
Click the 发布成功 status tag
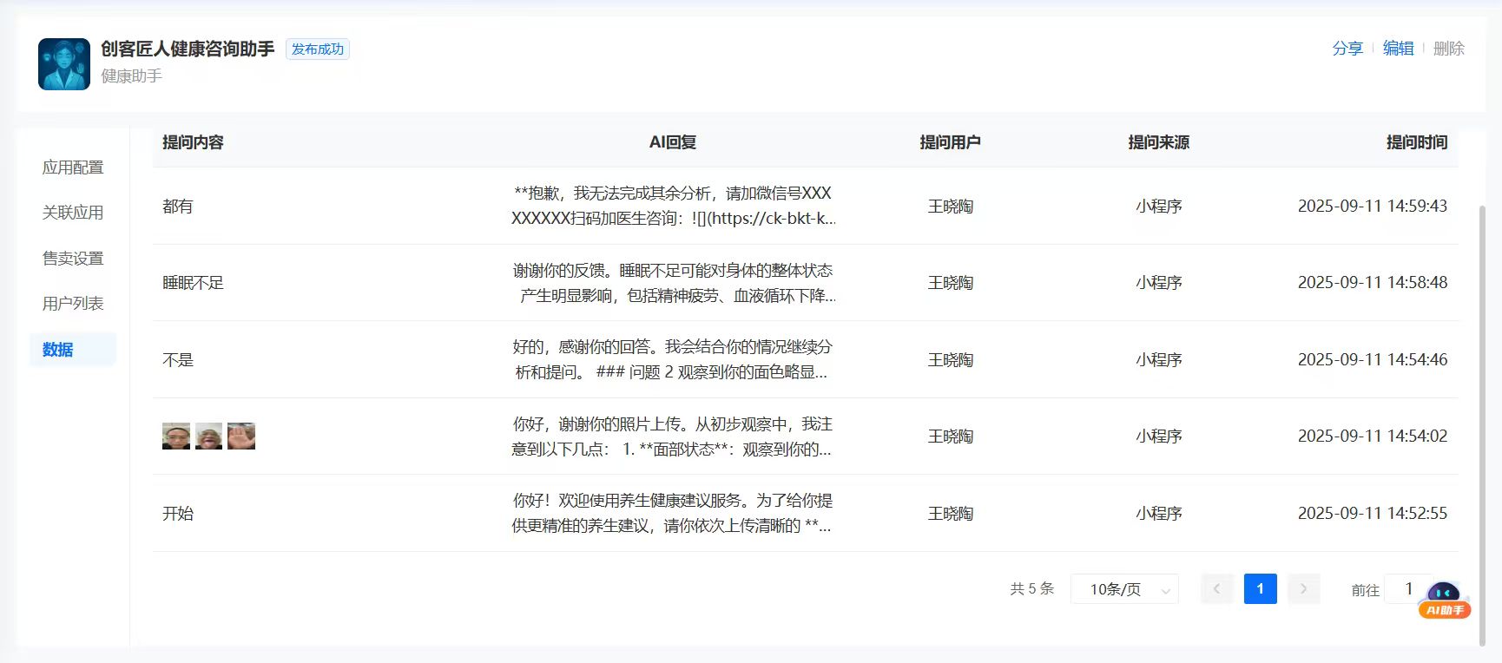click(x=317, y=49)
